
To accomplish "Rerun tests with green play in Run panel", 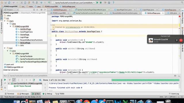I will click(x=5, y=80).
